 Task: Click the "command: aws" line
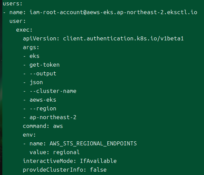click(43, 126)
